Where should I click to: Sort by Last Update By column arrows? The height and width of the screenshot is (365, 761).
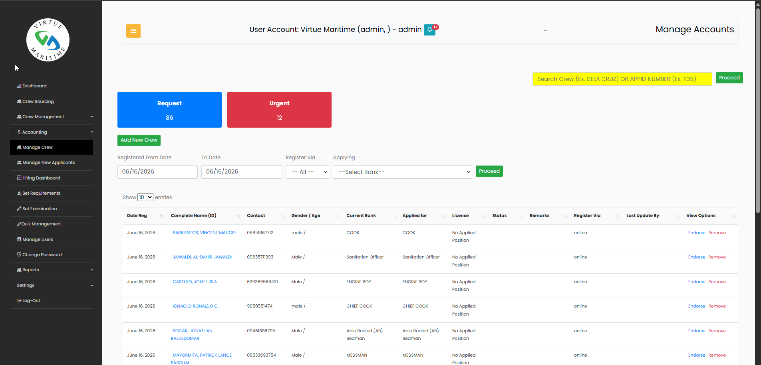tap(678, 216)
